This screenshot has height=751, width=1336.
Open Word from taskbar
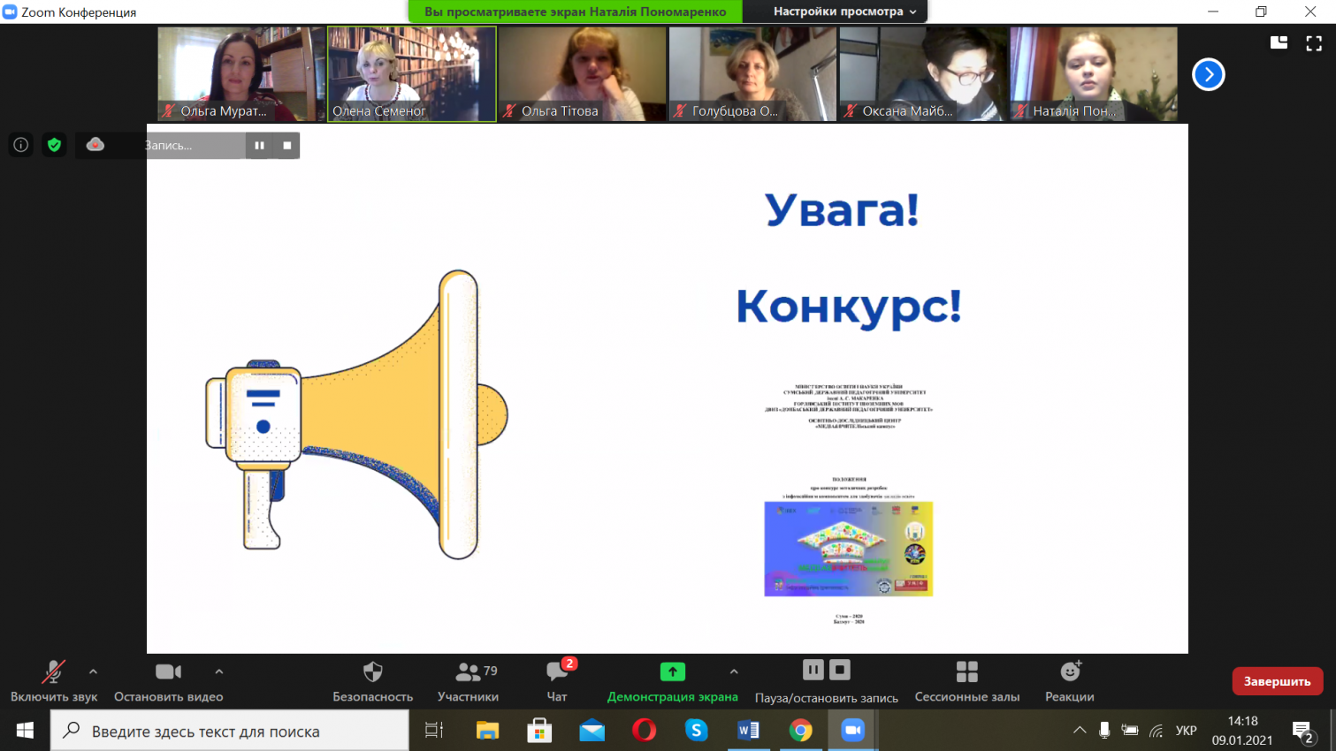point(749,731)
